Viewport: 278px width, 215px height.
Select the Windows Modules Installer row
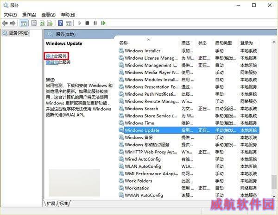(189, 80)
